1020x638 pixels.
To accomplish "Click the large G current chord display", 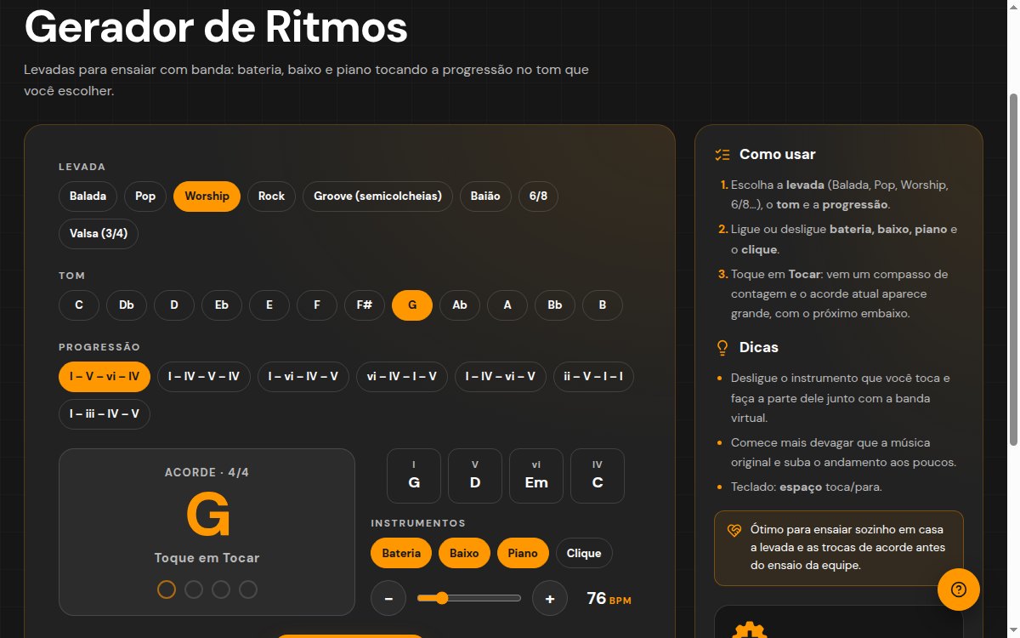I will (x=207, y=515).
